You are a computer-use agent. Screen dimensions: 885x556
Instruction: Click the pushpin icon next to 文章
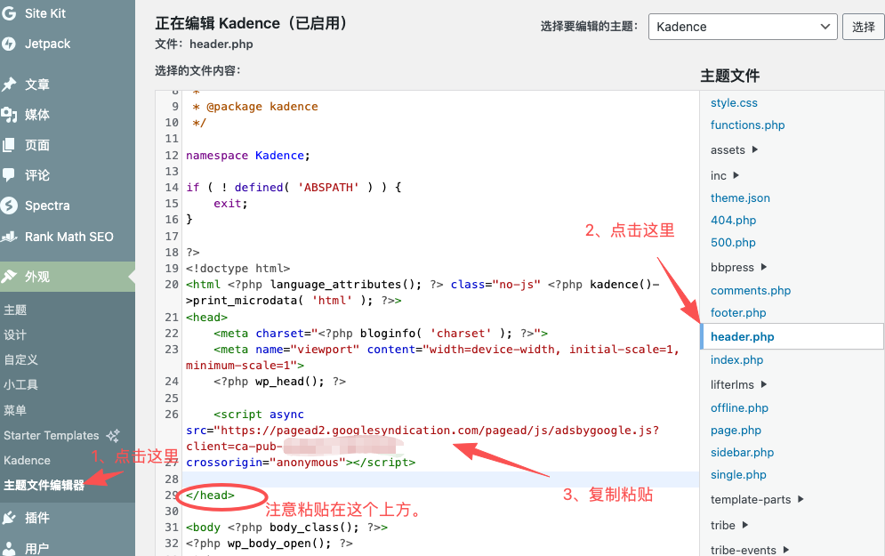(10, 85)
